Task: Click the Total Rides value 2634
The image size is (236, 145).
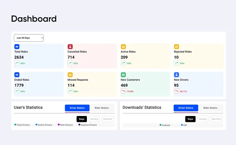Action: click(19, 57)
